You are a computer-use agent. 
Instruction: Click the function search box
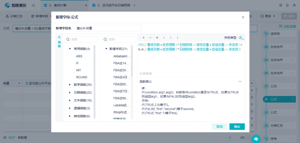[81, 39]
